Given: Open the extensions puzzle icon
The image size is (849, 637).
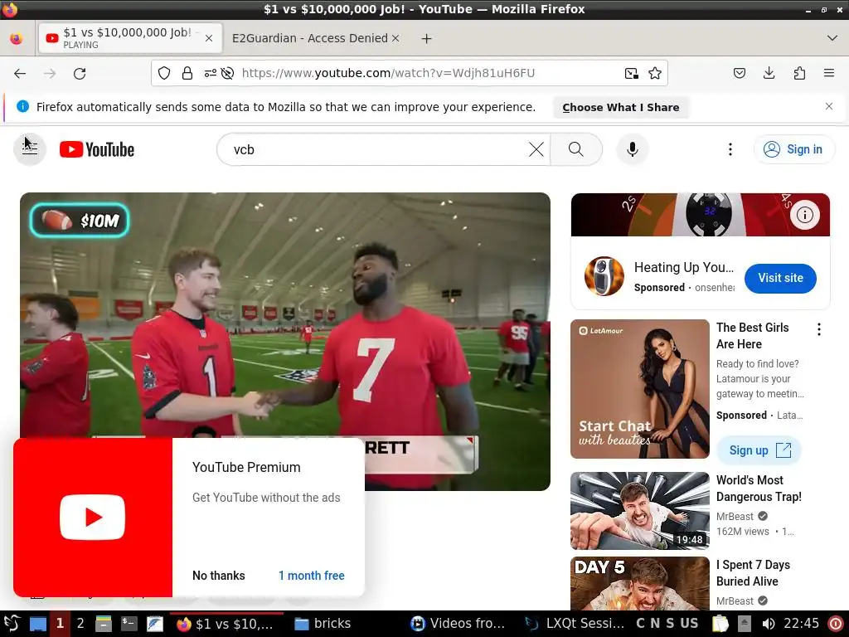Looking at the screenshot, I should (x=799, y=73).
